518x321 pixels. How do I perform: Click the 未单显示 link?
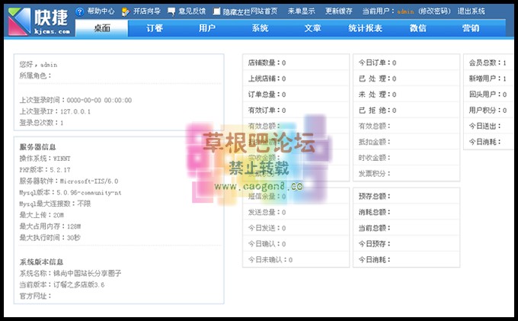coord(302,11)
